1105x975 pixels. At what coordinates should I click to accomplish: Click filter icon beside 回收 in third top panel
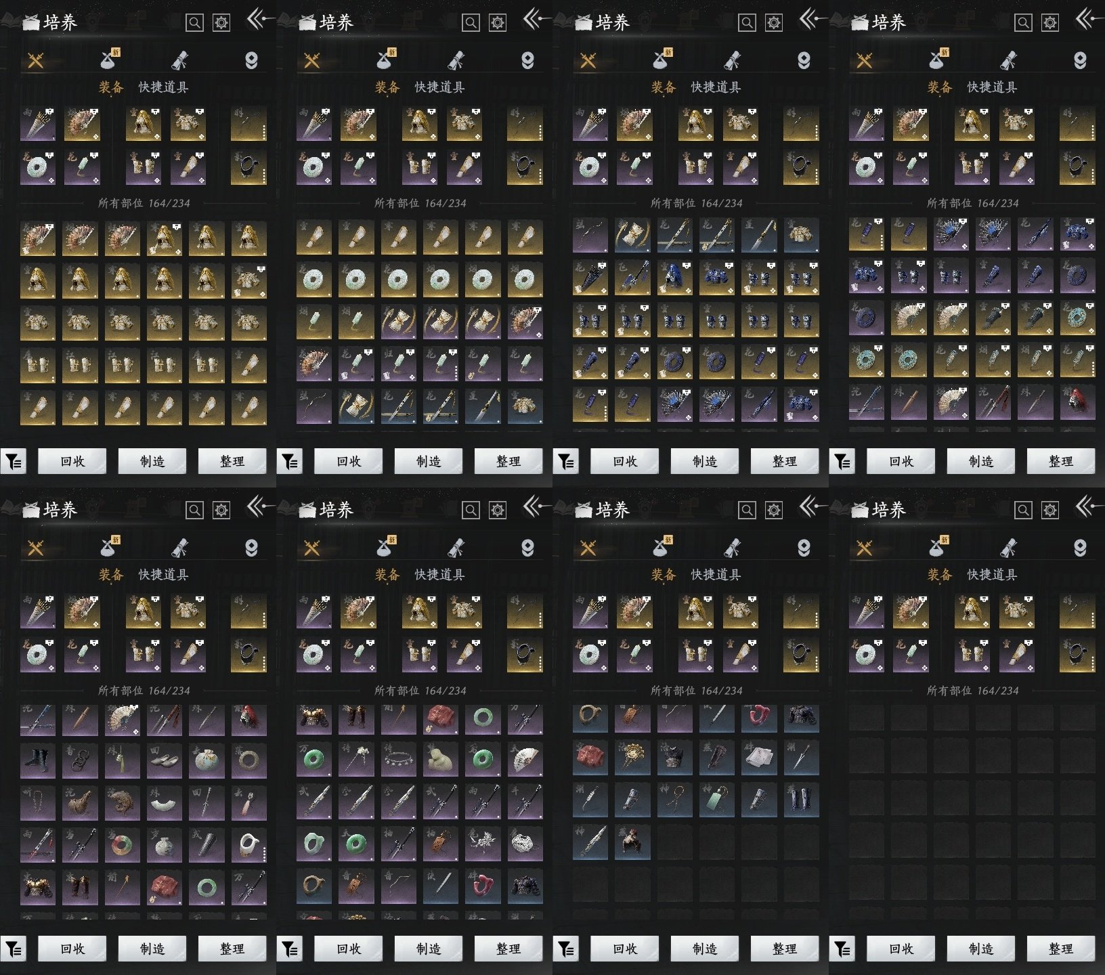[566, 462]
